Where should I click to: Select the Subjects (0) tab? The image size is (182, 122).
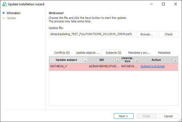click(114, 53)
